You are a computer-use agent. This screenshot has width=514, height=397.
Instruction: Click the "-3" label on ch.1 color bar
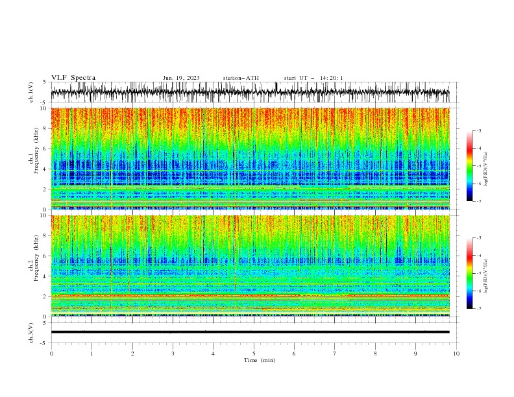pos(478,130)
